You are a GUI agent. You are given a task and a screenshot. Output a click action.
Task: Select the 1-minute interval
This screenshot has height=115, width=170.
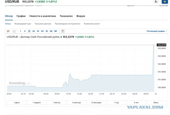(x=20, y=31)
